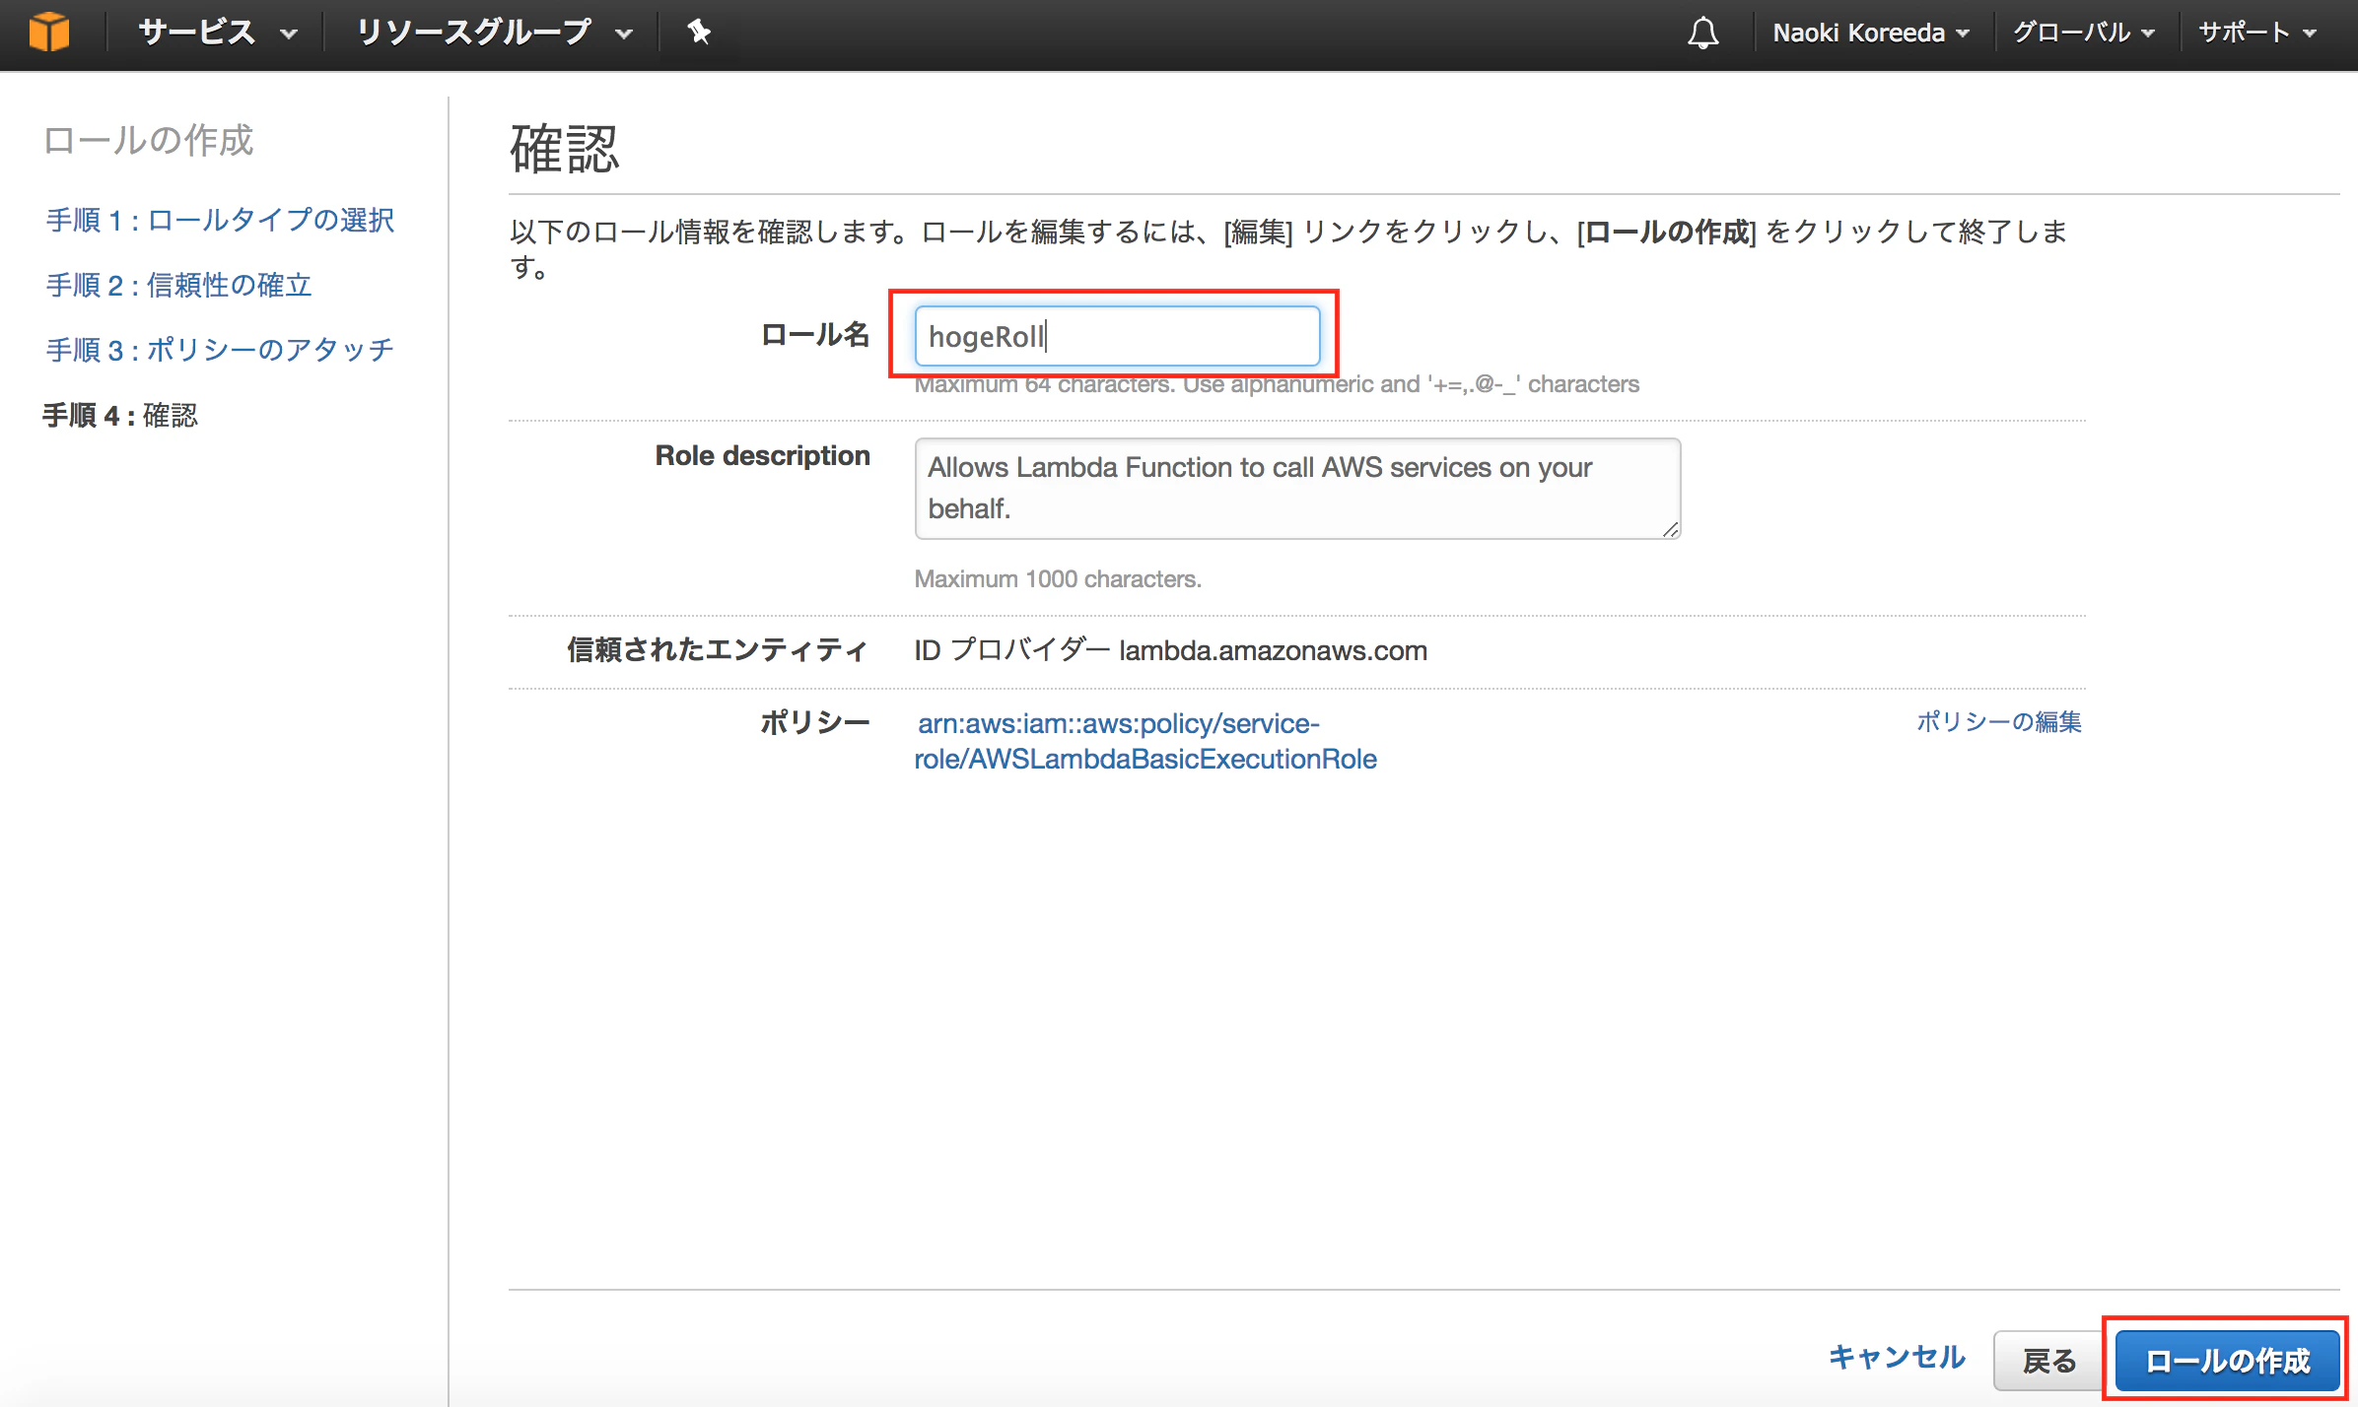
Task: Select the current step 手順 4: 確認
Action: (x=120, y=415)
